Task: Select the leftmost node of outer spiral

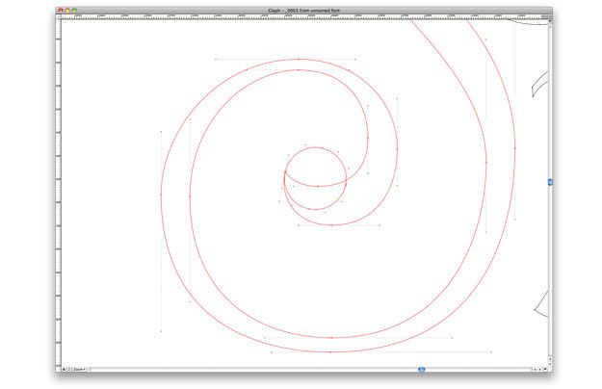Action: click(x=161, y=195)
